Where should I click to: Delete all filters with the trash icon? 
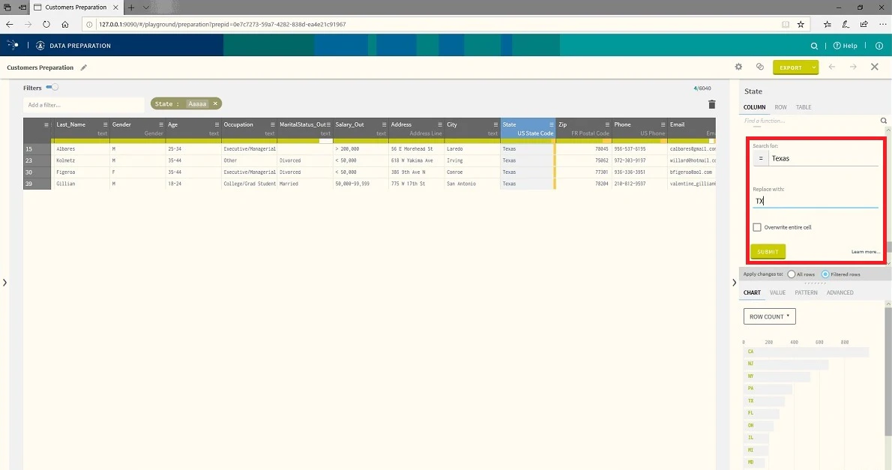click(x=711, y=104)
